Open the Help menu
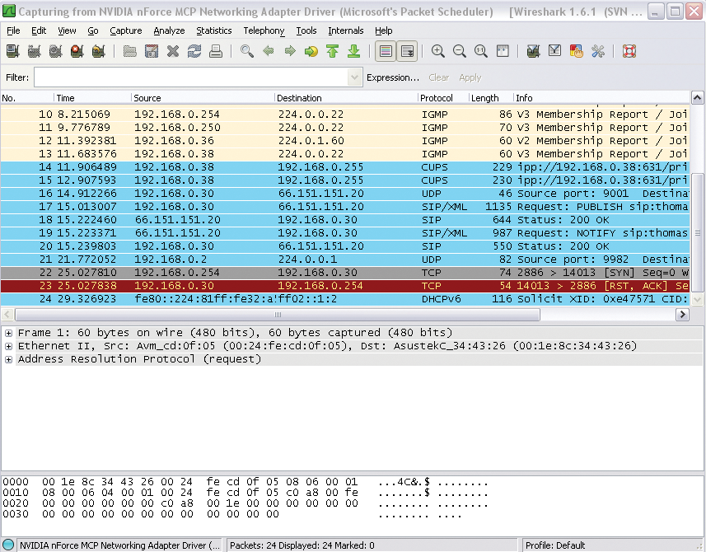Image resolution: width=706 pixels, height=552 pixels. point(384,30)
